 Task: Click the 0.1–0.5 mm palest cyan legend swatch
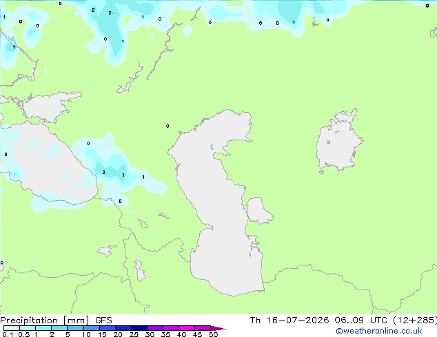[x=12, y=328]
